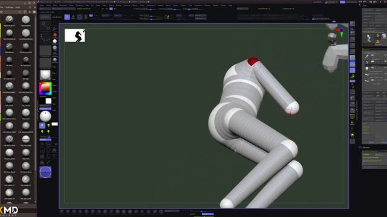Toggle the highlighted first light bulb

click(42, 125)
